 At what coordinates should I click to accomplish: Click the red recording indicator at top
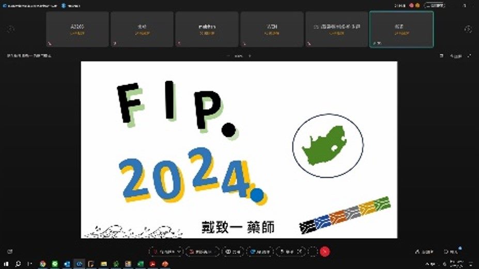pyautogui.click(x=411, y=6)
